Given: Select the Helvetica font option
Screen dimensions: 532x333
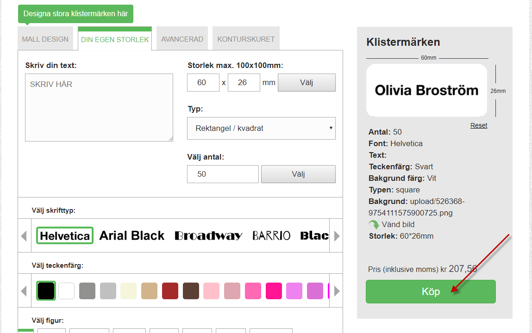Looking at the screenshot, I should pyautogui.click(x=65, y=236).
